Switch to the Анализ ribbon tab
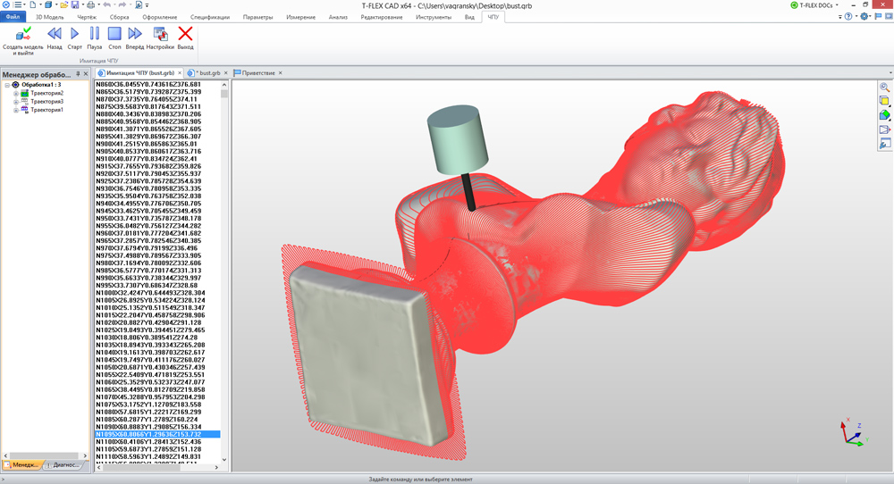Viewport: 894px width, 484px height. coord(338,17)
